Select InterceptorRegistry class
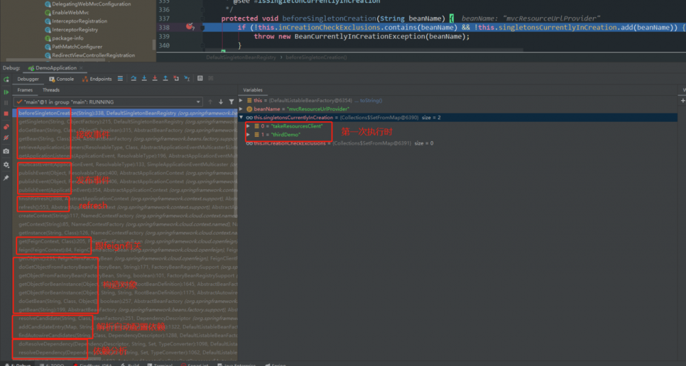 point(74,29)
